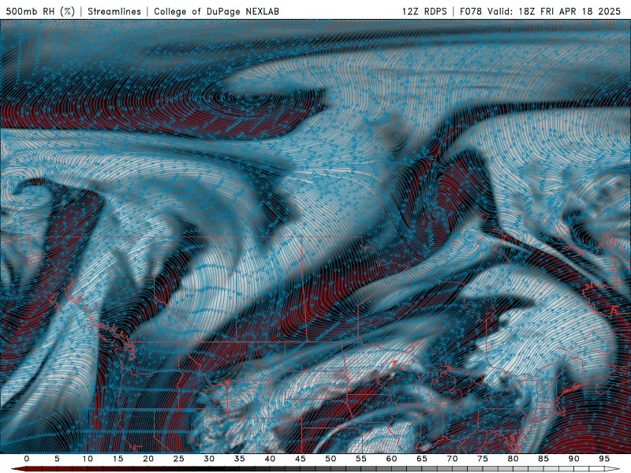Image resolution: width=631 pixels, height=473 pixels.
Task: Click the colorbar label "25"
Action: 179,459
